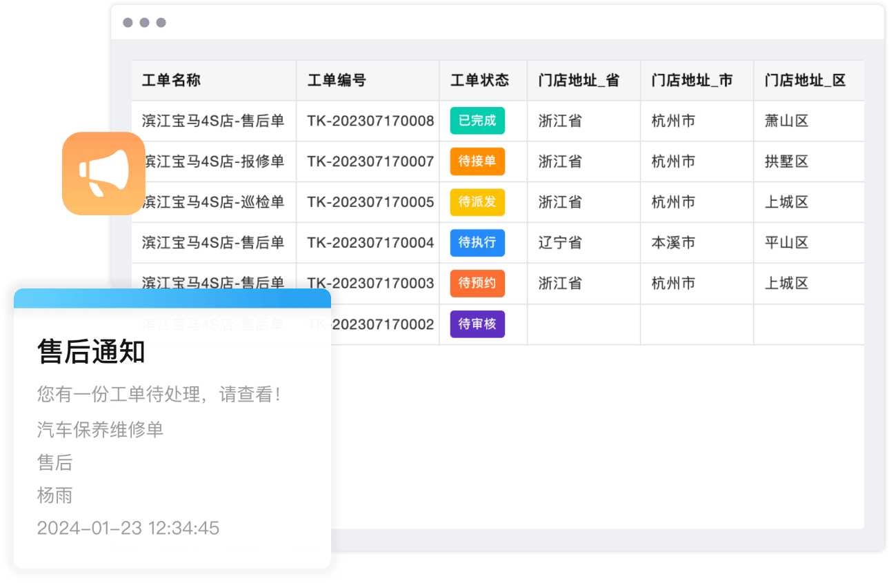889x583 pixels.
Task: Click work order number TK-202307170004
Action: click(370, 243)
